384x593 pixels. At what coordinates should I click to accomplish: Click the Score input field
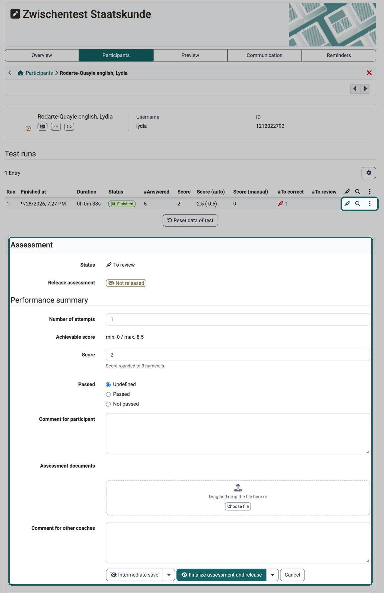[238, 355]
